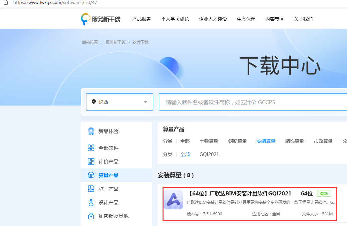Click the 文件大小：531M text
The height and width of the screenshot is (226, 347).
(x=317, y=214)
